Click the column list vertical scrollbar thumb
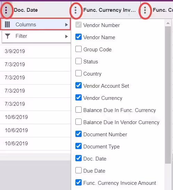Image resolution: width=173 pixels, height=190 pixels. 168,95
